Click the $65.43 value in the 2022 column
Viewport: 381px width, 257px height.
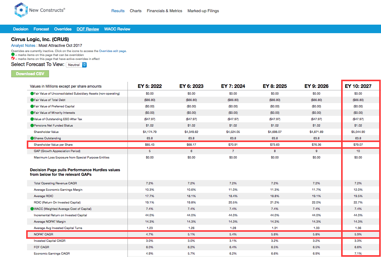pos(149,145)
